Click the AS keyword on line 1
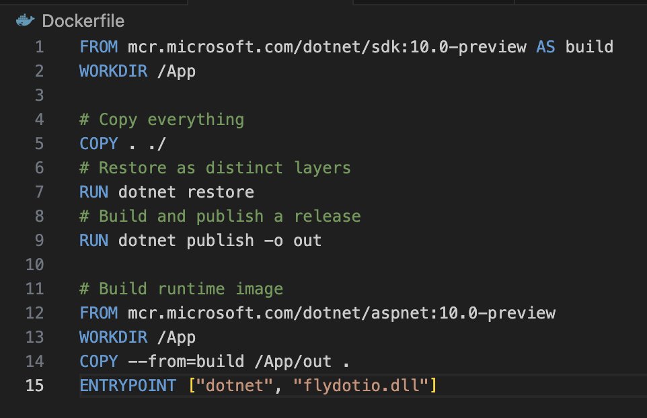Image resolution: width=647 pixels, height=418 pixels. click(x=545, y=47)
